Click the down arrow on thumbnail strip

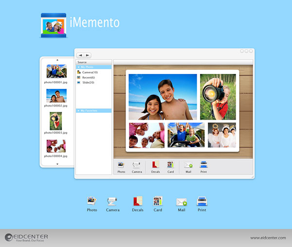tap(57, 164)
